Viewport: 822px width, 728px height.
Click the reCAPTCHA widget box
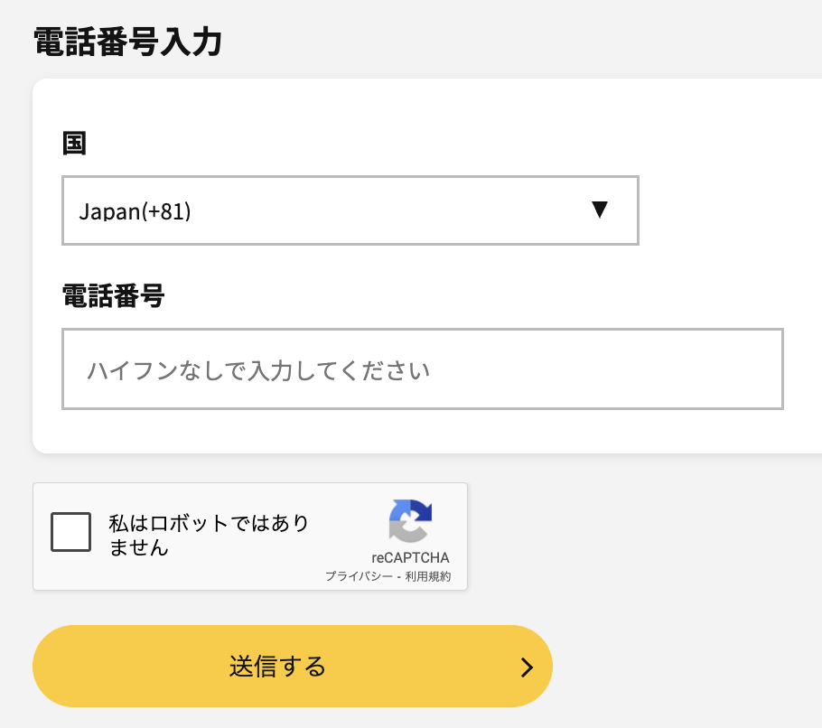pos(250,537)
